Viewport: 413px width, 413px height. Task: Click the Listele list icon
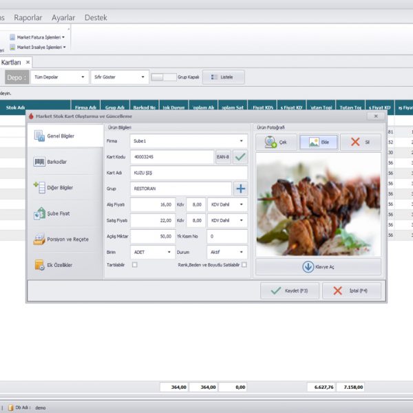tap(214, 77)
